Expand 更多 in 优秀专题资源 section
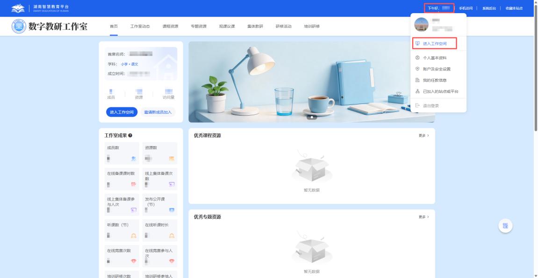The image size is (538, 278). click(424, 217)
